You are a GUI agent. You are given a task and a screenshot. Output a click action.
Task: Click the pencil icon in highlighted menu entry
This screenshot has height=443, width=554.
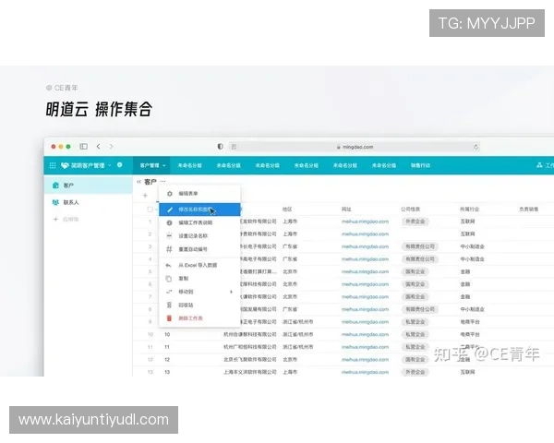click(x=170, y=210)
